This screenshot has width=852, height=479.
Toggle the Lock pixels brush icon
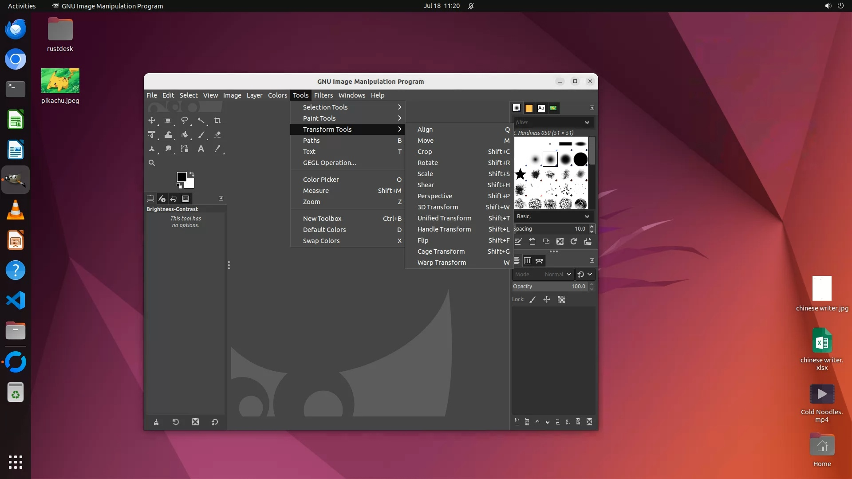pos(532,299)
